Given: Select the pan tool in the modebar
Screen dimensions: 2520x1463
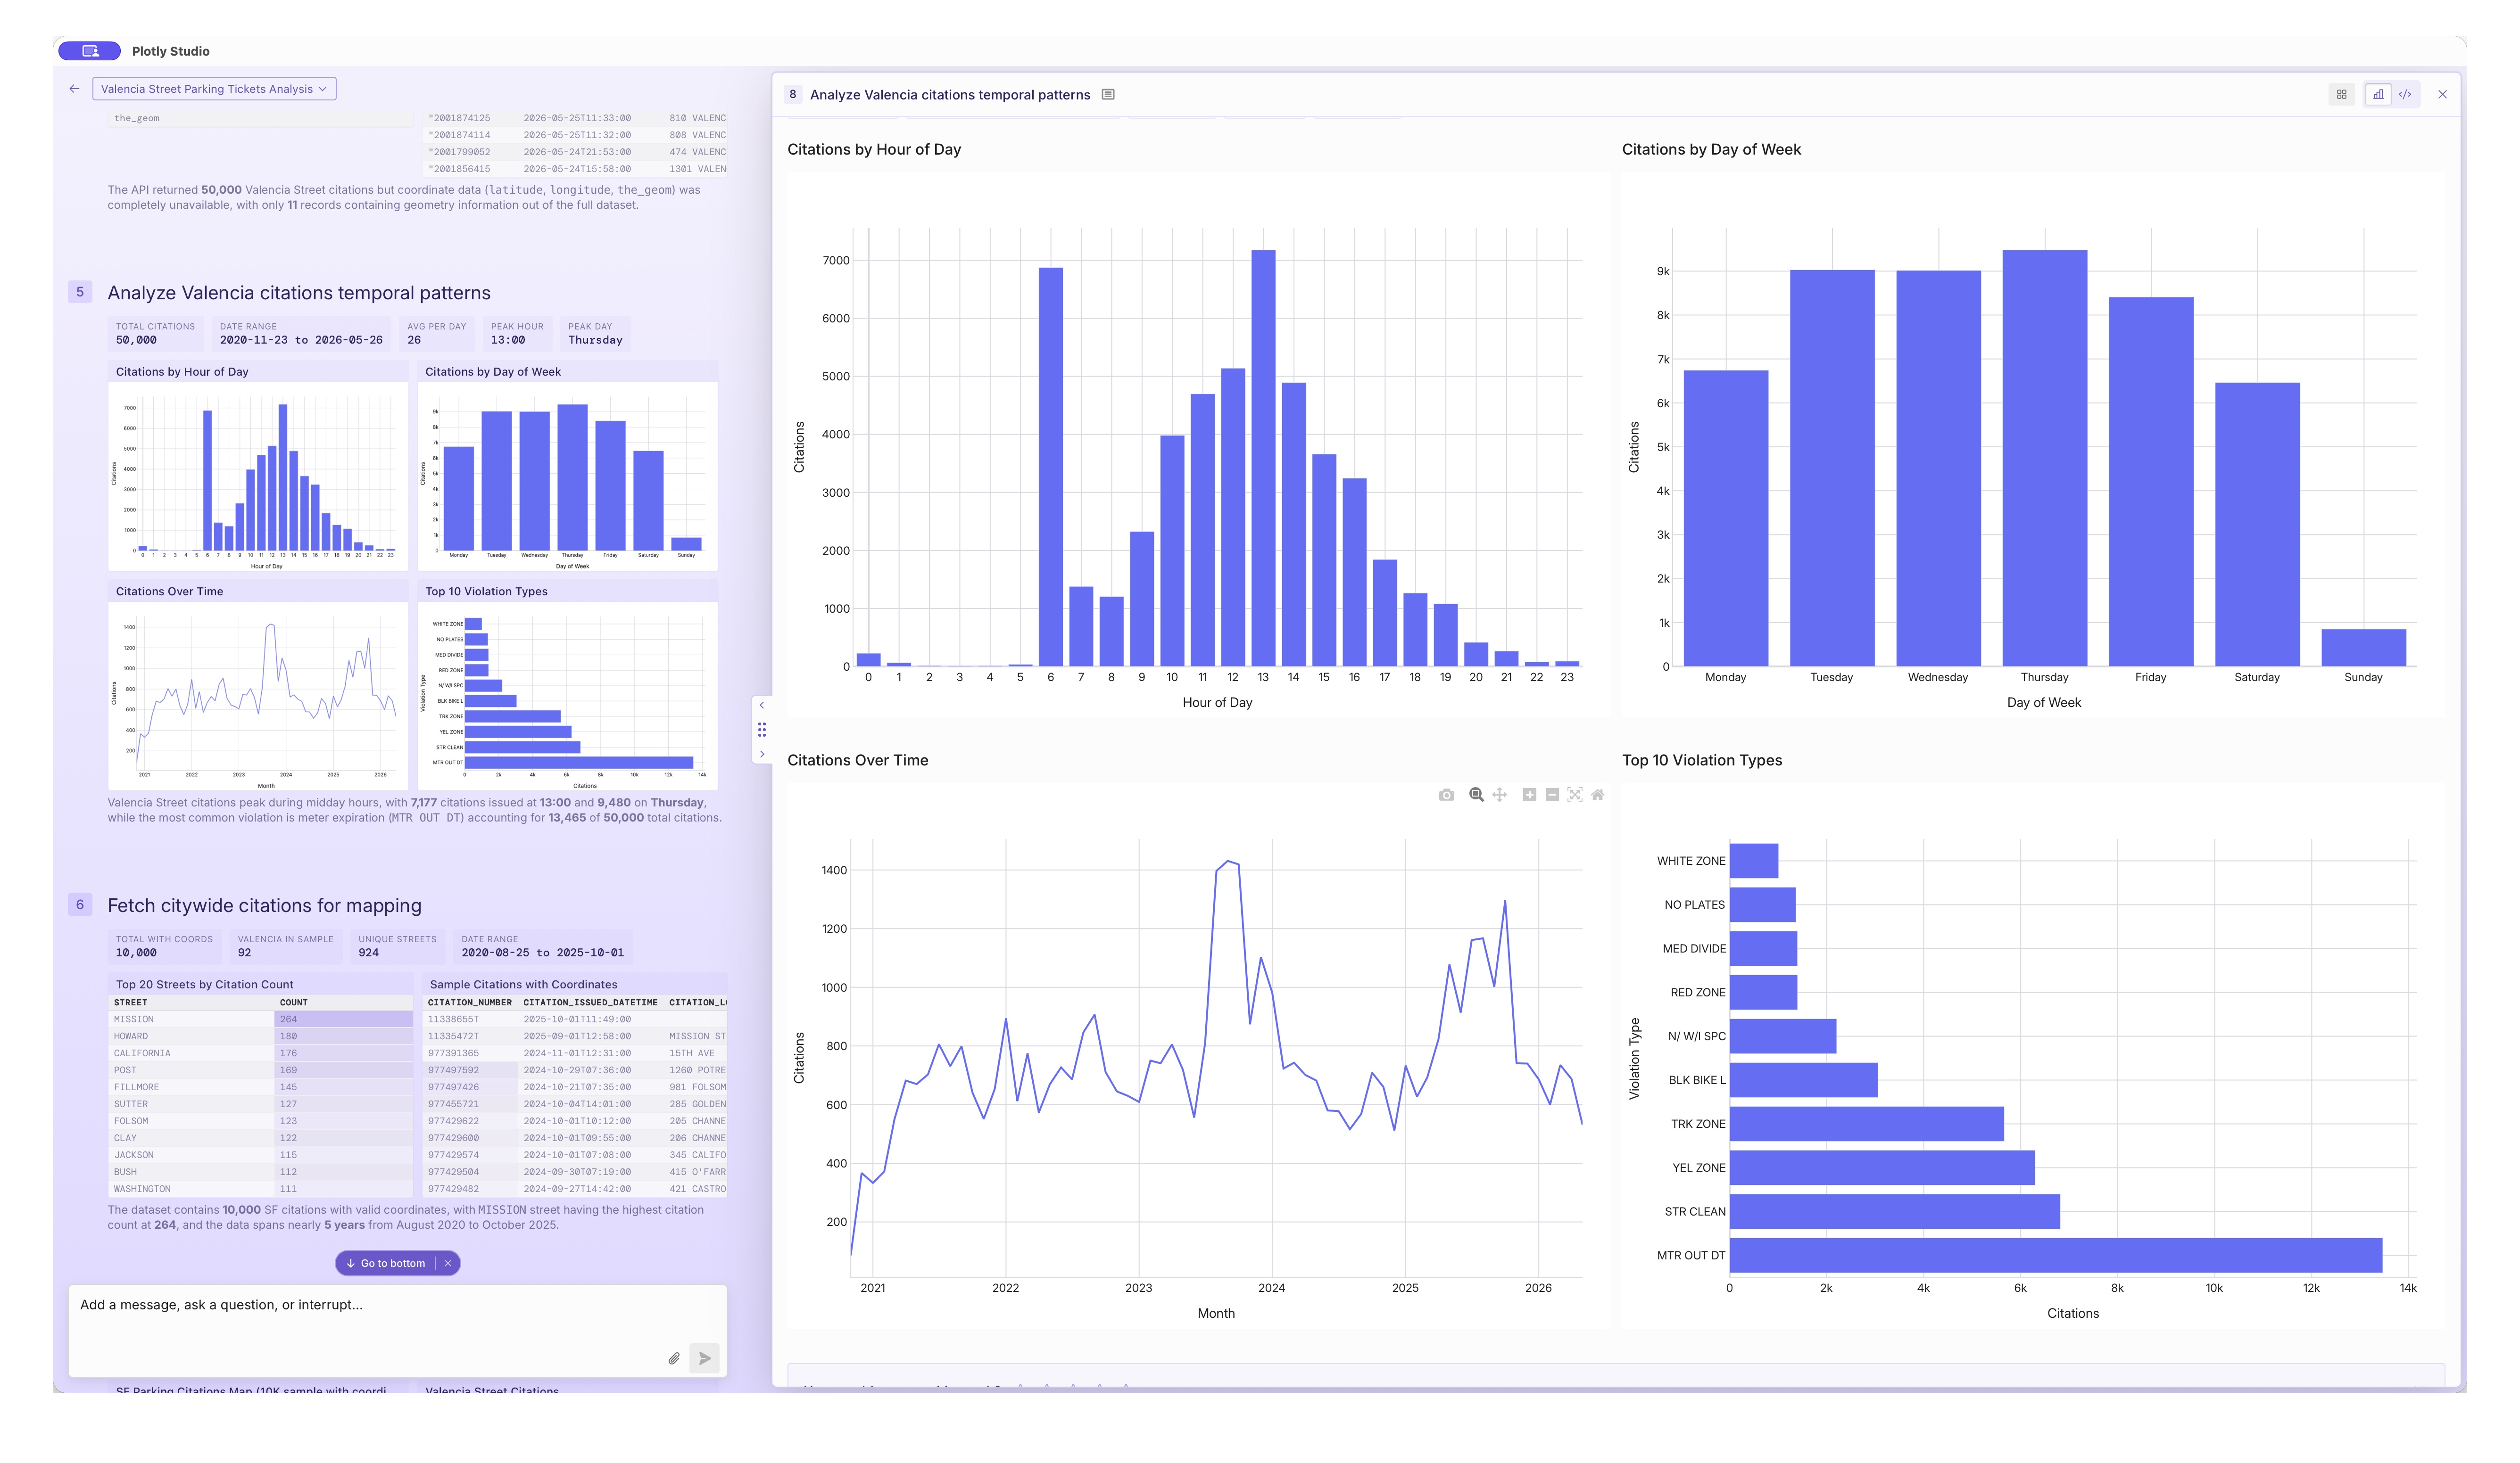Looking at the screenshot, I should (1499, 796).
